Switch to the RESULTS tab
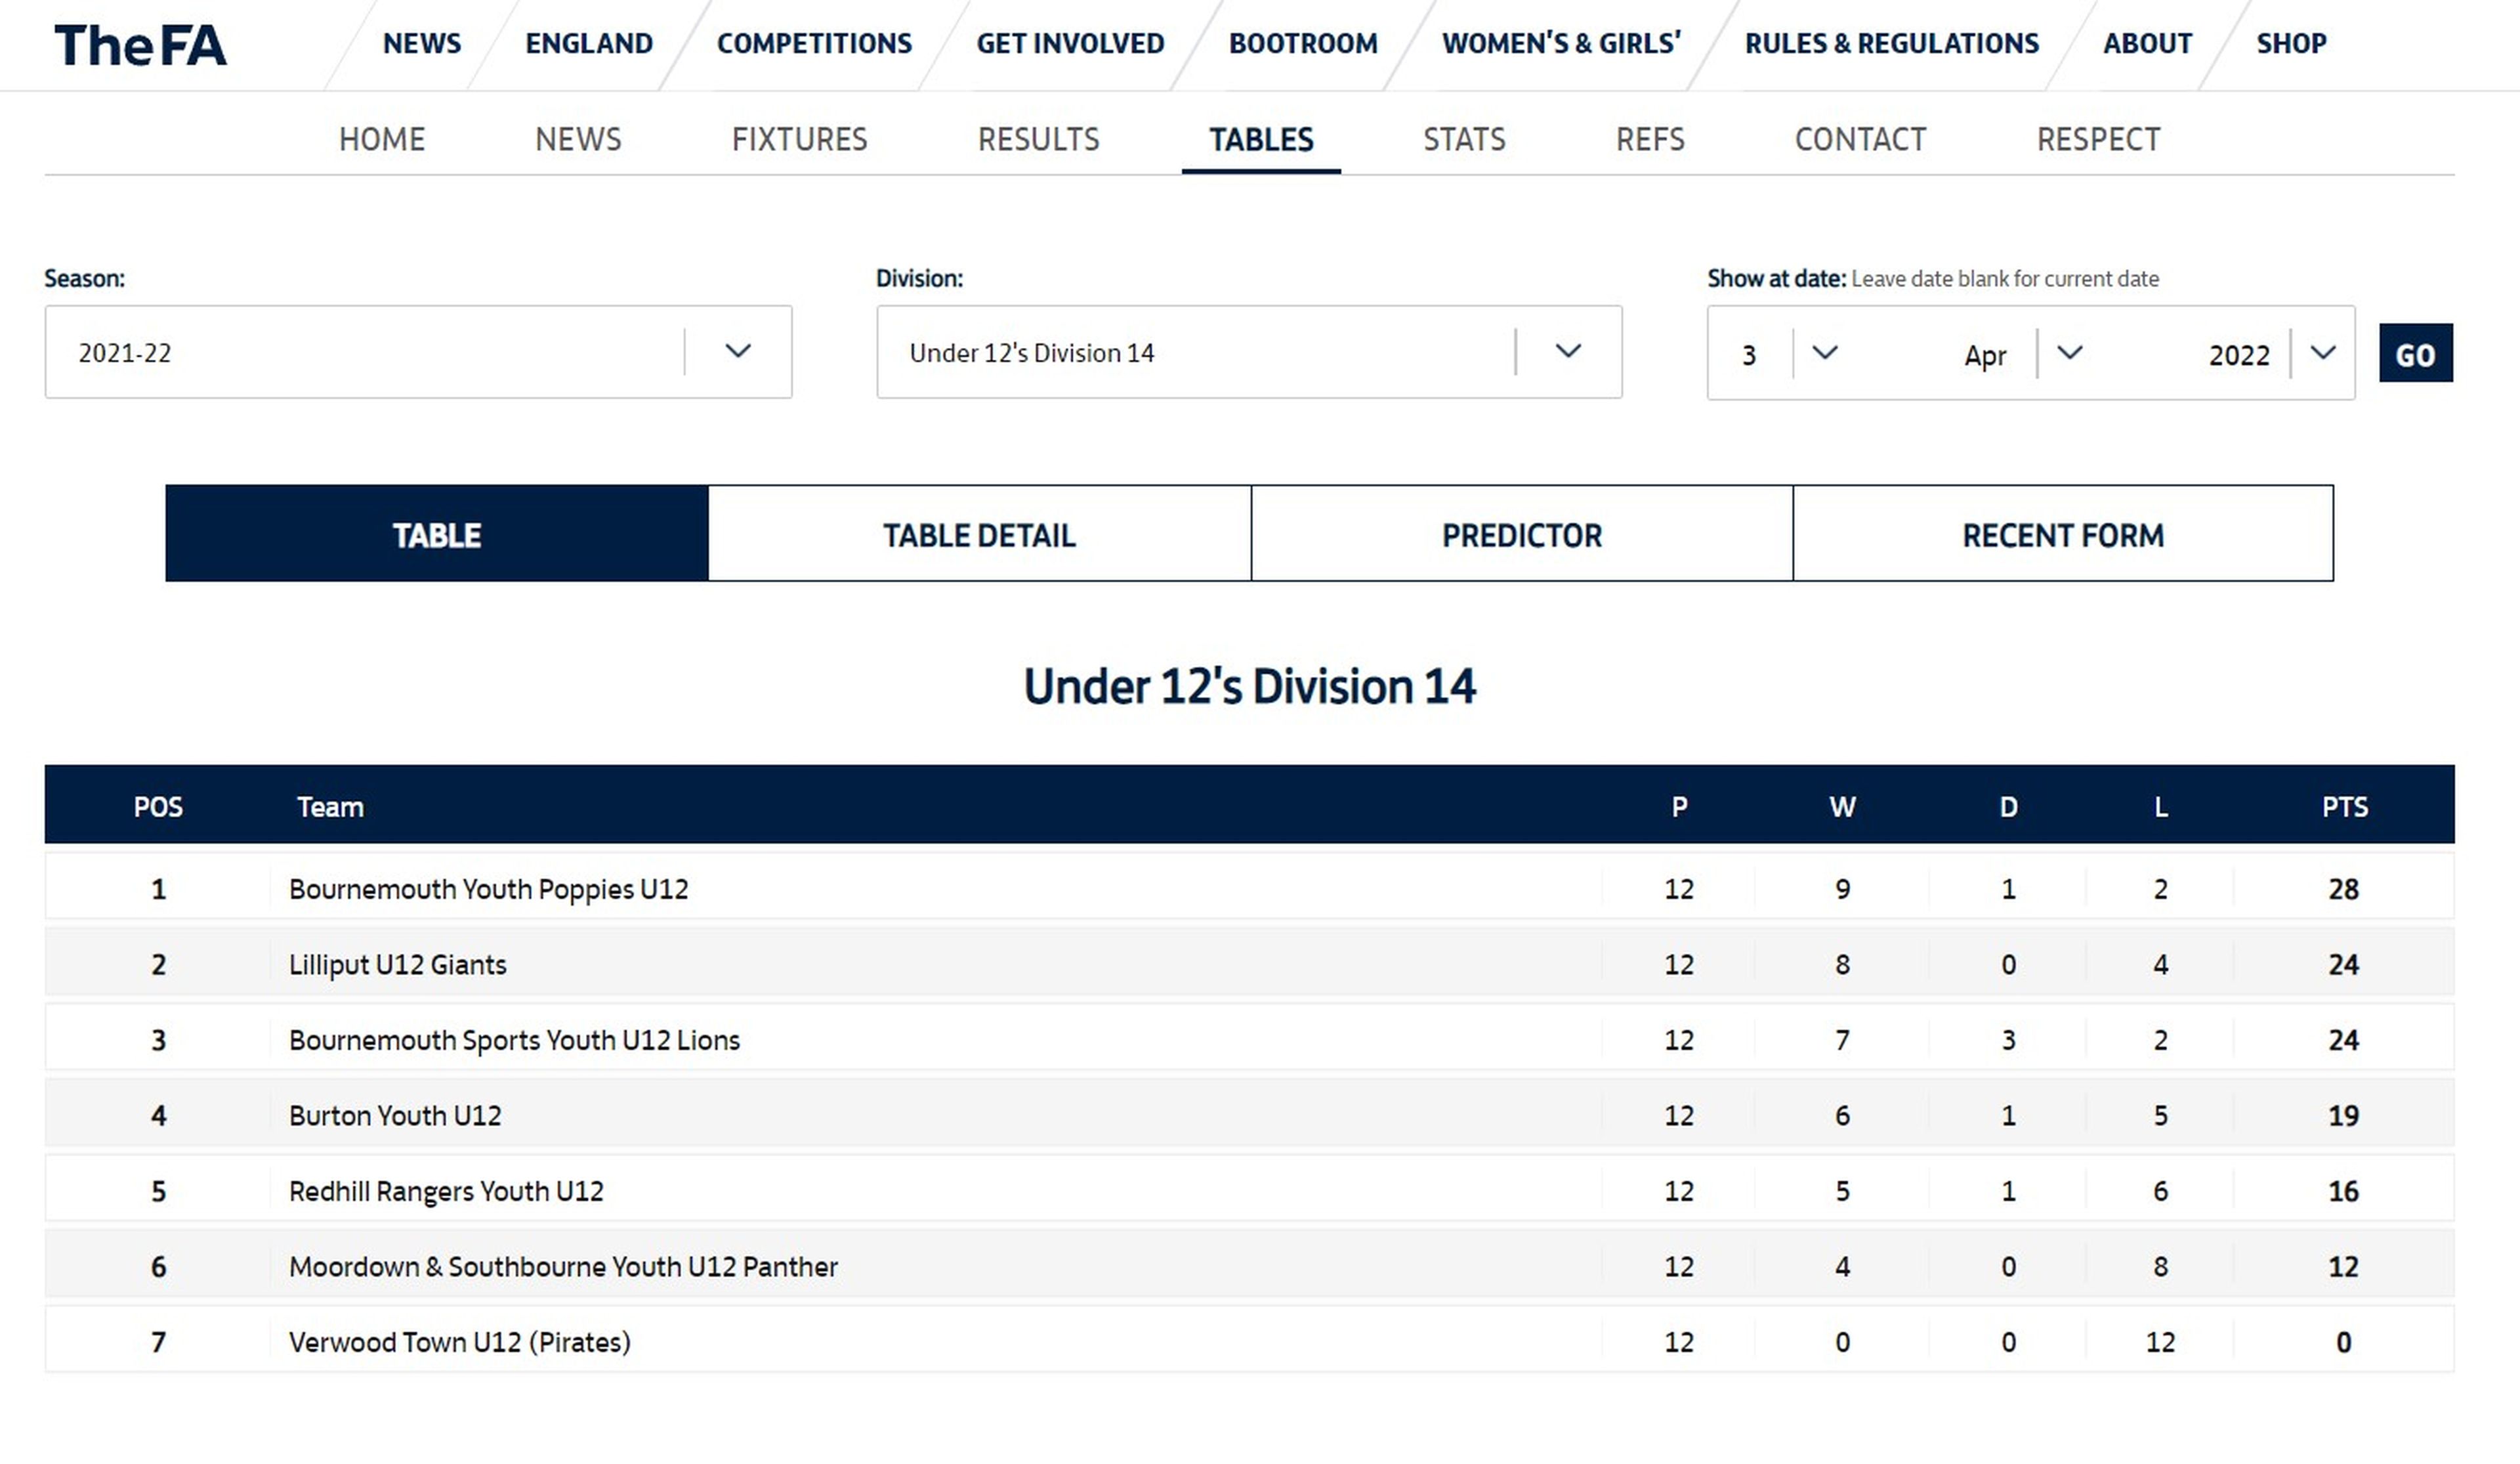Viewport: 2520px width, 1464px height. coord(1038,139)
